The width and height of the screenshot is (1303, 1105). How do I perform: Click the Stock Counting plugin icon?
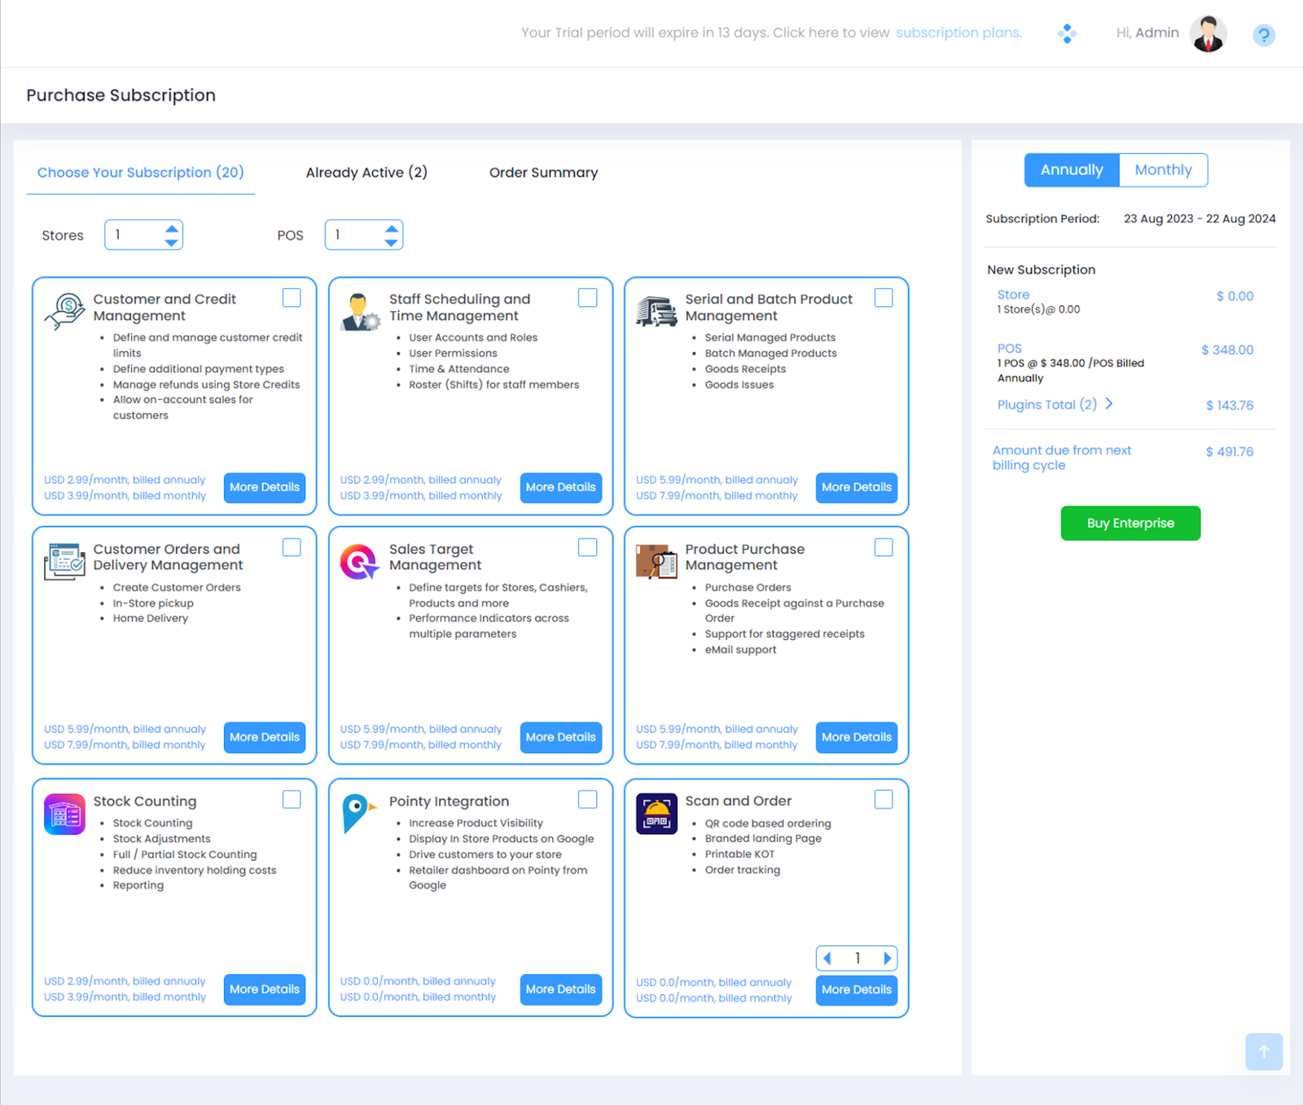coord(64,814)
